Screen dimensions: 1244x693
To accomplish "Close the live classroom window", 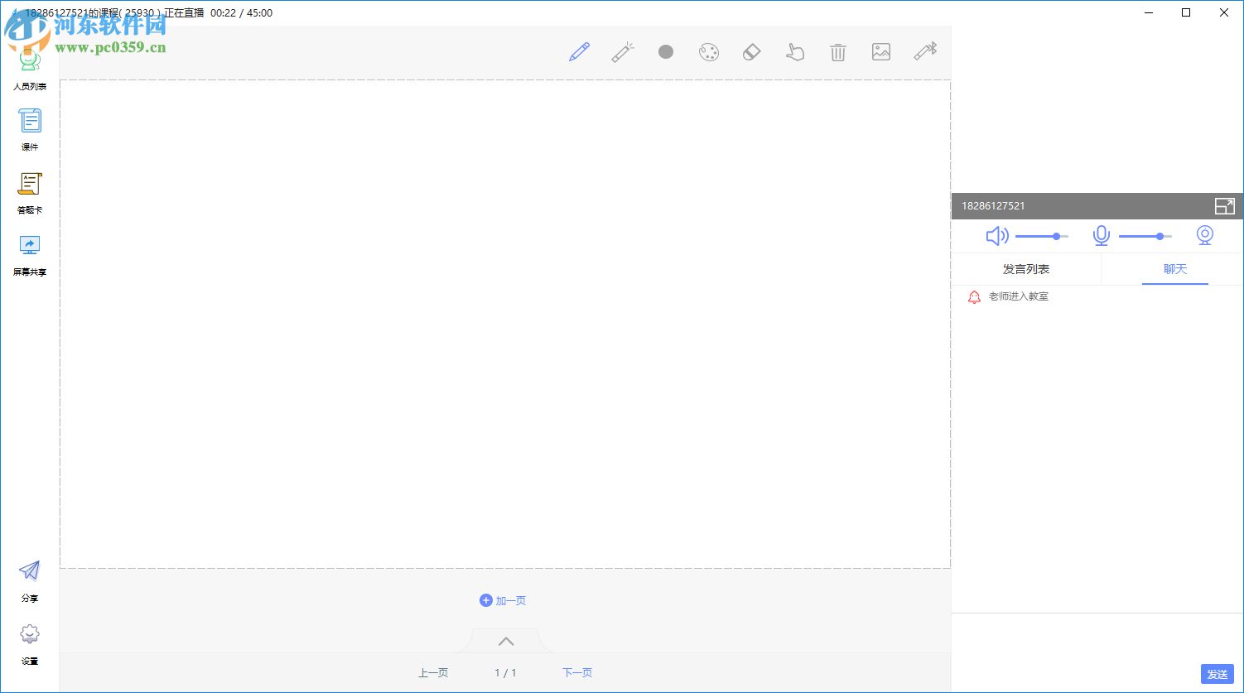I will 1224,12.
